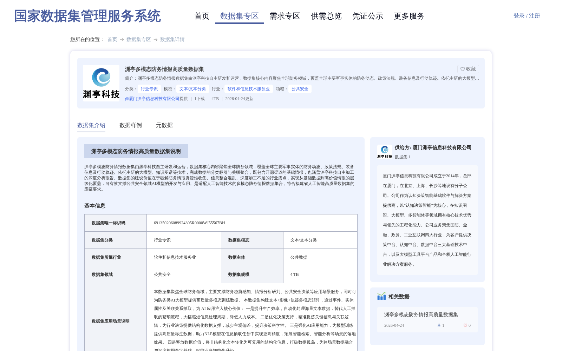
Task: Click 数据集详情 in breadcrumb
Action: pyautogui.click(x=172, y=40)
